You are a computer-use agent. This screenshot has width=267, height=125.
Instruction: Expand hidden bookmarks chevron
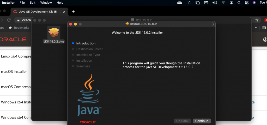tap(256, 28)
